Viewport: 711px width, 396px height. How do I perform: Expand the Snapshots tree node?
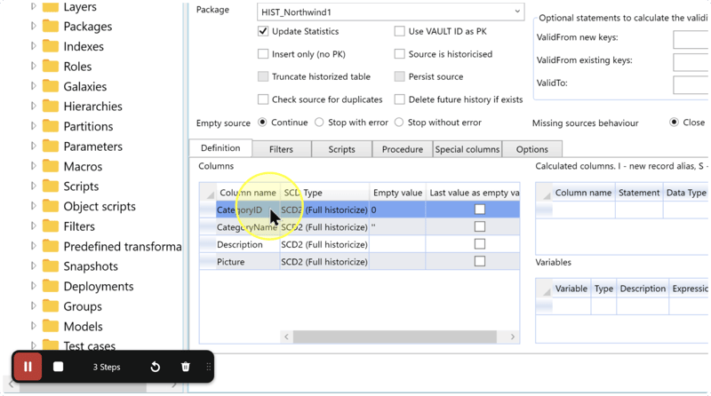pyautogui.click(x=33, y=266)
